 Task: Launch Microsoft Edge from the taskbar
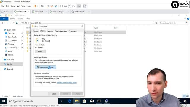[69, 101]
